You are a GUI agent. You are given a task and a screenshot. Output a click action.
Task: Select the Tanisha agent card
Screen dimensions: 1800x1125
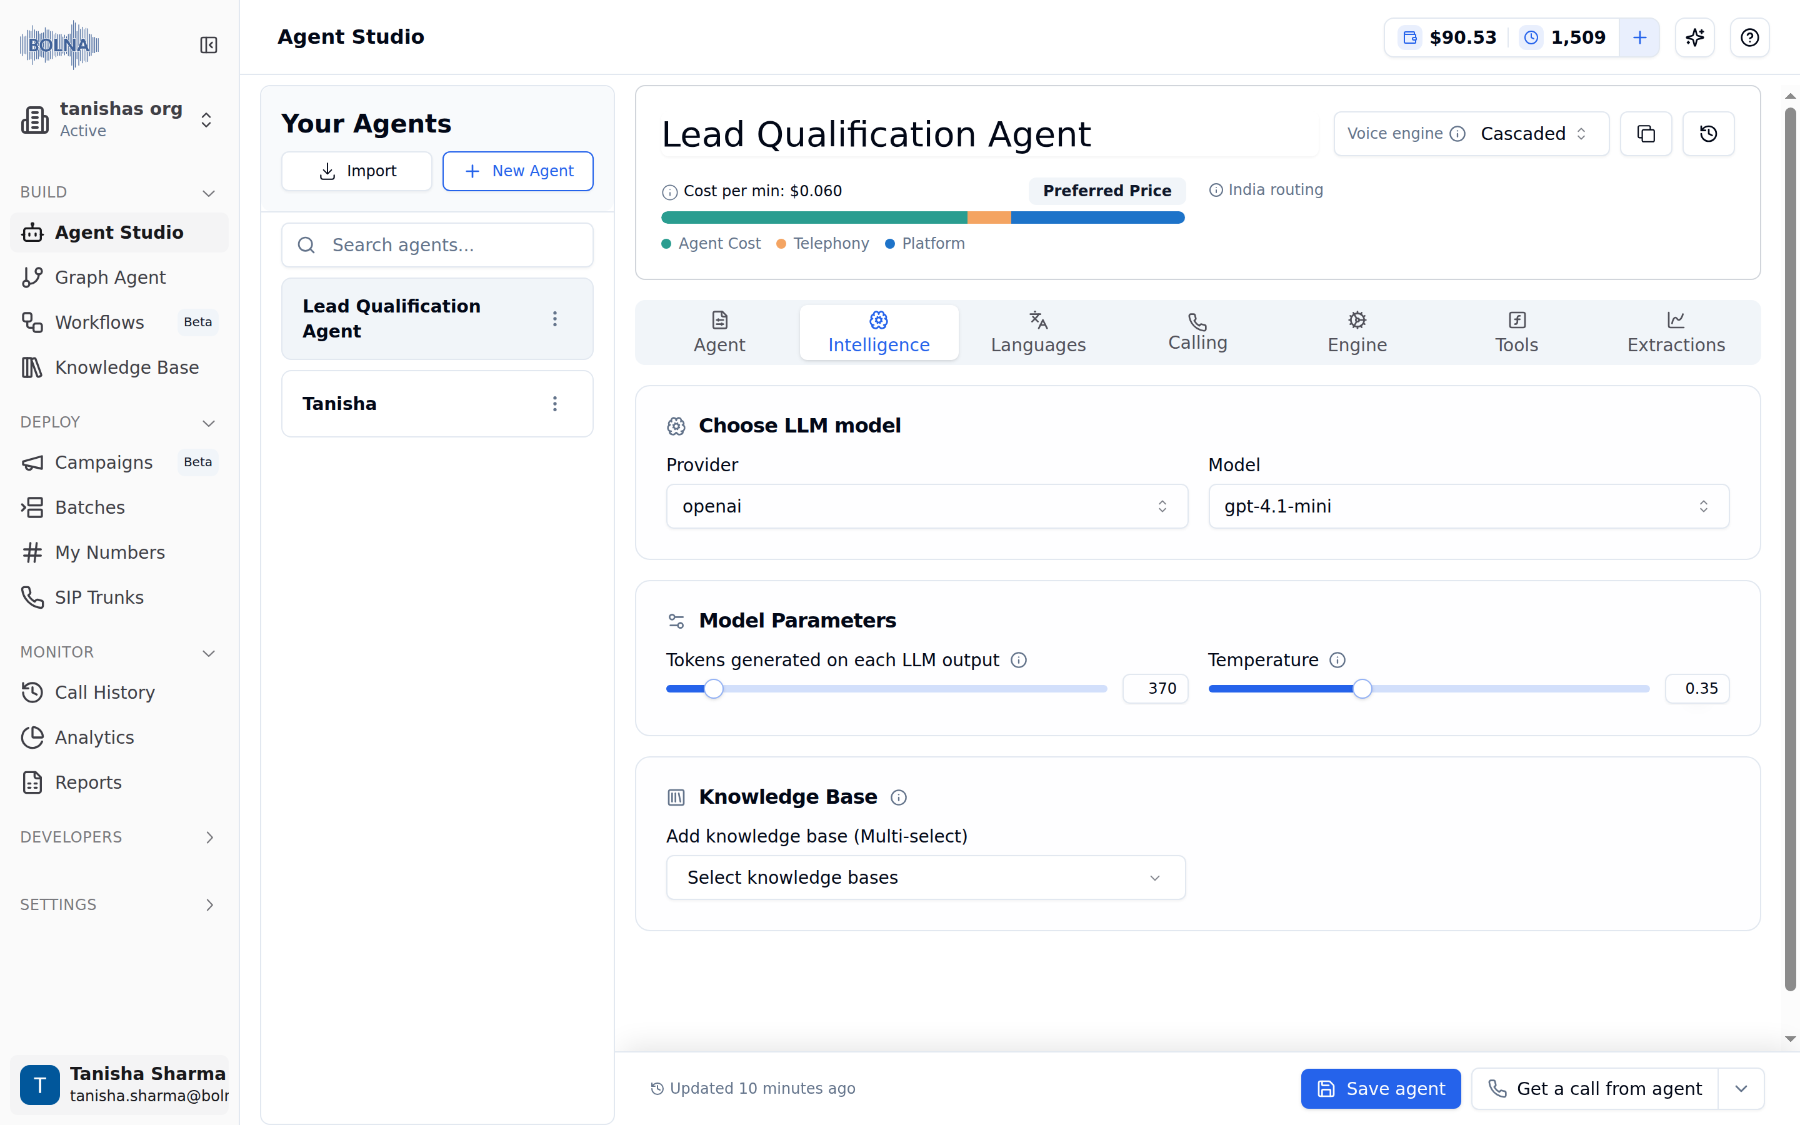(437, 403)
